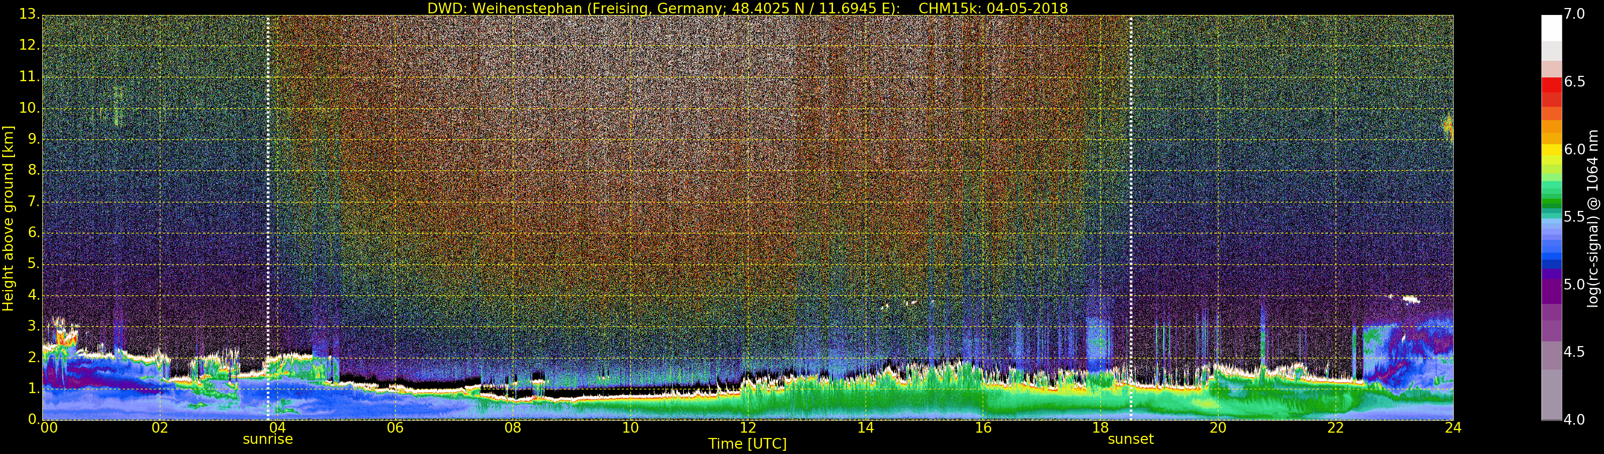Click the time axis tick label 04
Image resolution: width=1604 pixels, height=454 pixels.
277,427
